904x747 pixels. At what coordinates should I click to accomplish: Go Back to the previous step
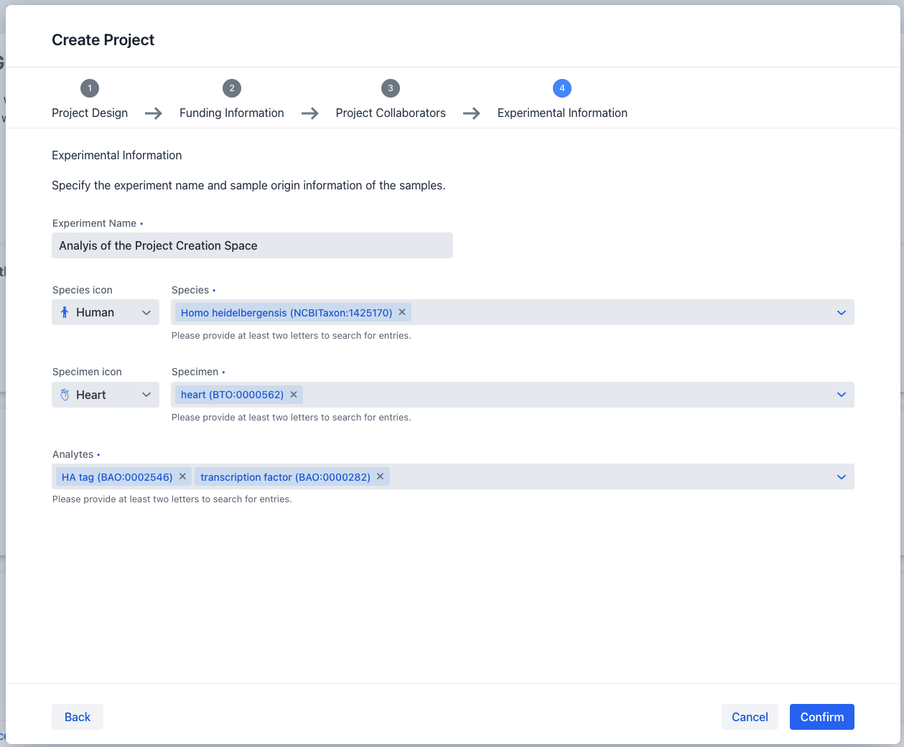(x=78, y=717)
